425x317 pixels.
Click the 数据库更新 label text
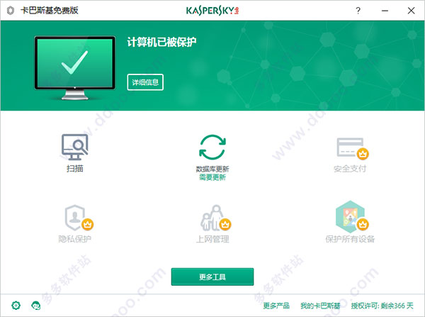[x=212, y=169]
